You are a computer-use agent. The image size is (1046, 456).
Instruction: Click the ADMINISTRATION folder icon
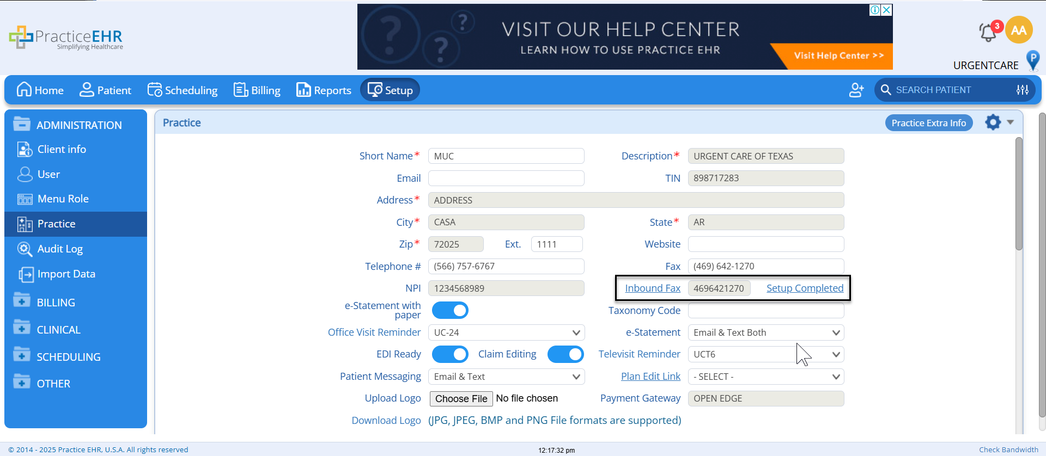(22, 124)
